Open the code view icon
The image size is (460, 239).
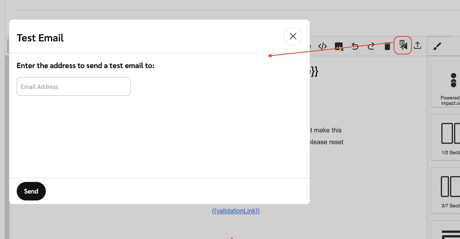point(322,46)
